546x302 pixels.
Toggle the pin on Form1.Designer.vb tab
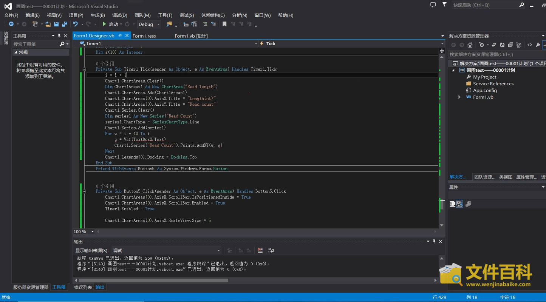pyautogui.click(x=120, y=35)
